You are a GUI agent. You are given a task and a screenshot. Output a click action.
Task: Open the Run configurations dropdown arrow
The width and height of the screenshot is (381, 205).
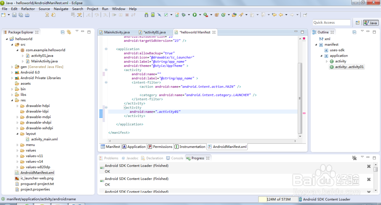[200, 15]
